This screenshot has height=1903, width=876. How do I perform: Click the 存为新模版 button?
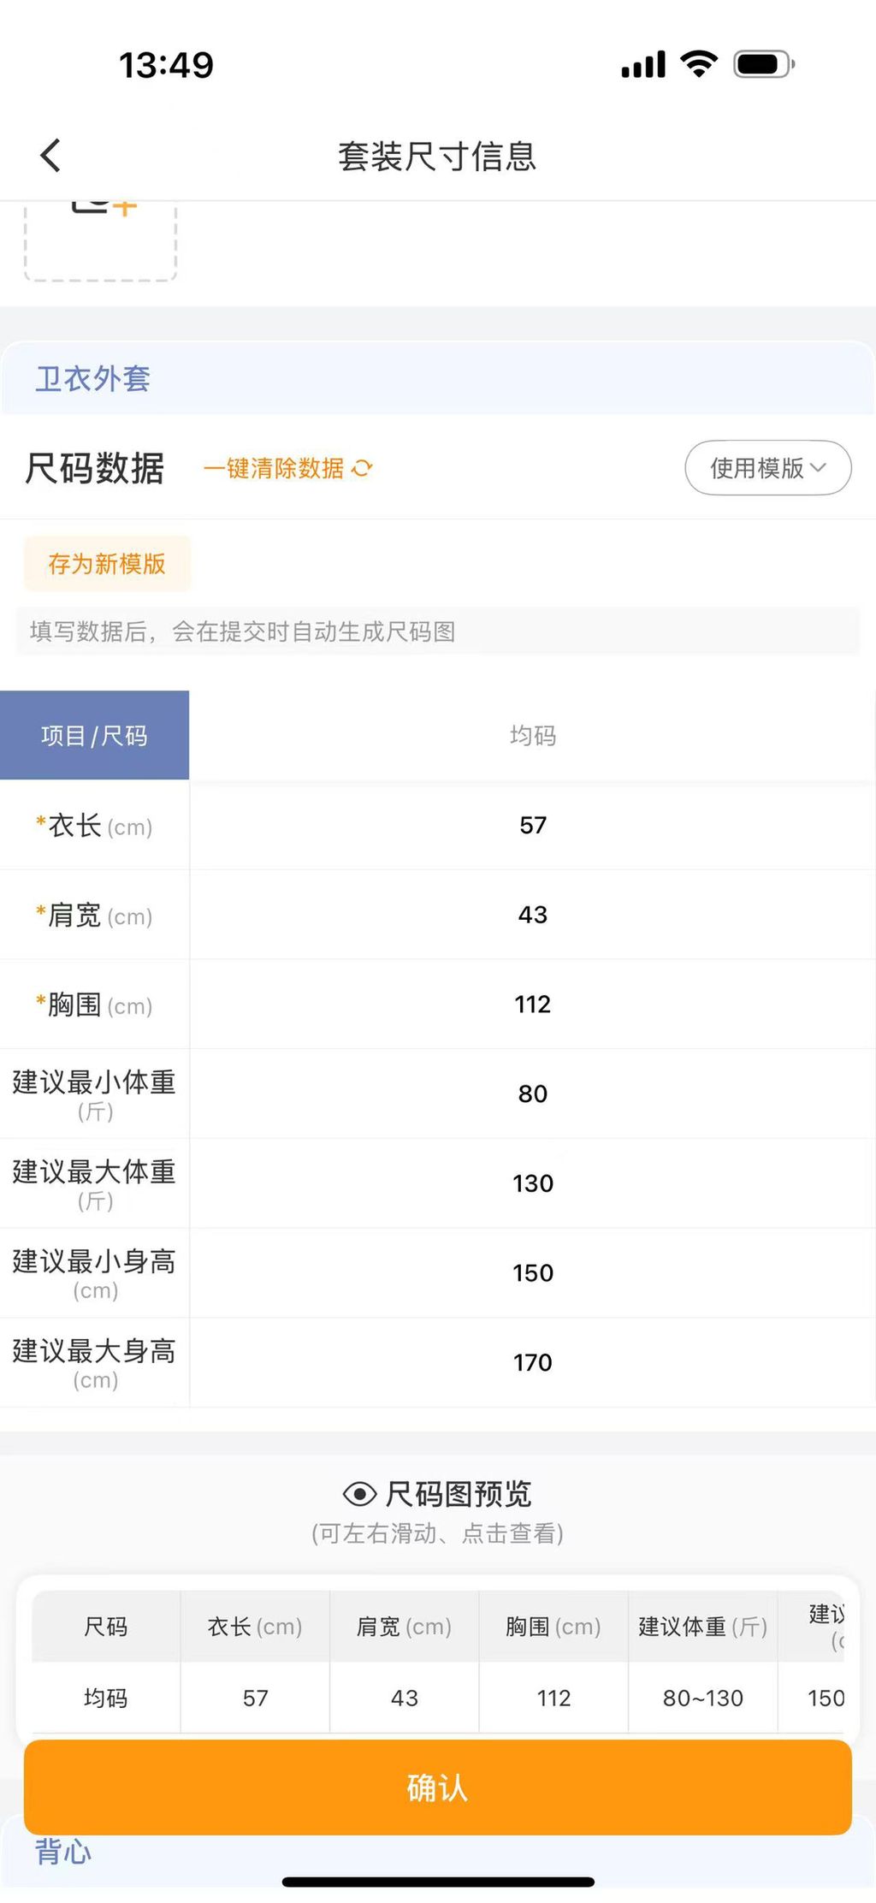[x=107, y=564]
